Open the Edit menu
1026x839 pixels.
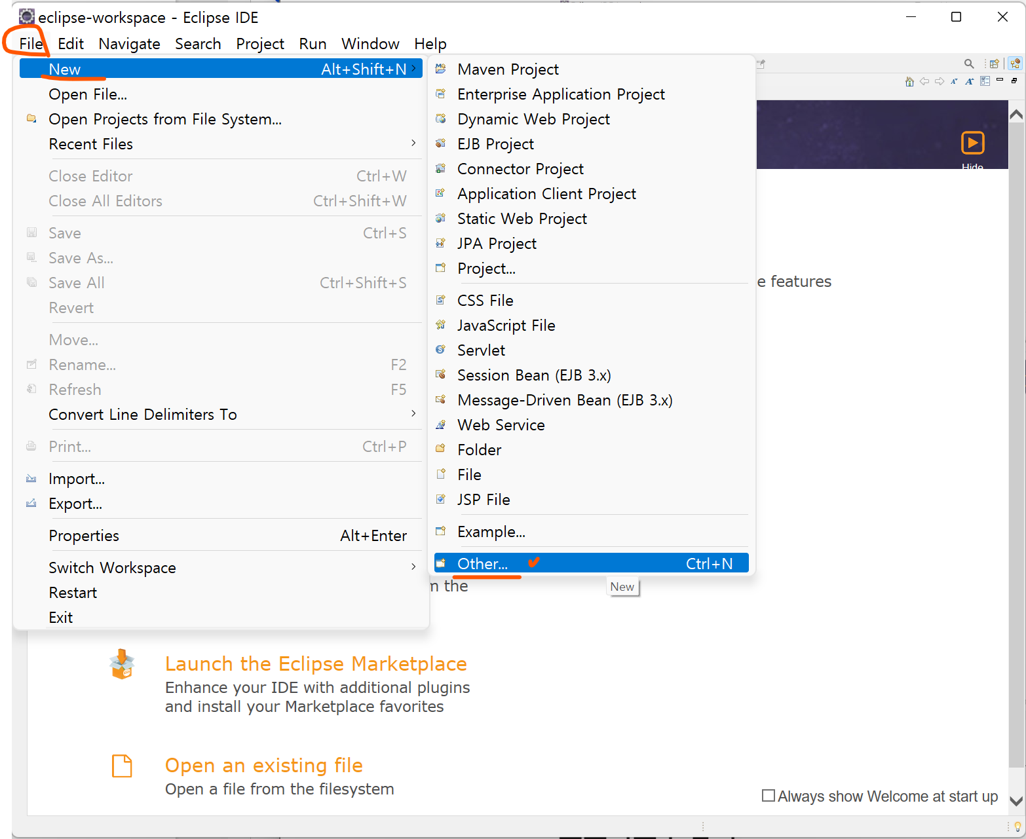(x=71, y=44)
